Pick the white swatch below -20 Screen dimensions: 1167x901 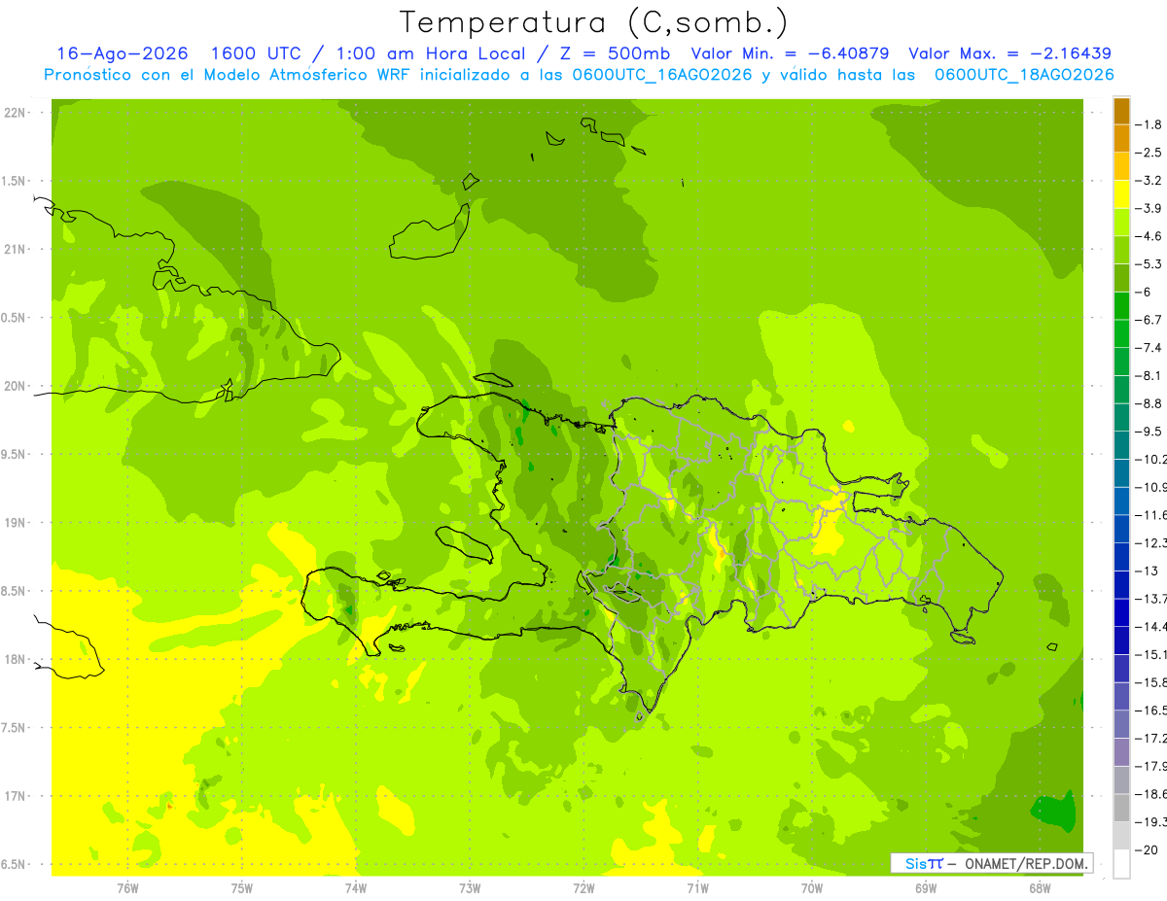tap(1121, 863)
